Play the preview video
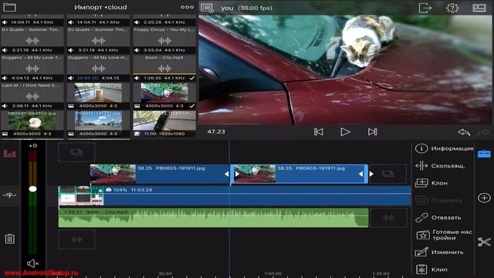This screenshot has width=494, height=278. [x=345, y=132]
